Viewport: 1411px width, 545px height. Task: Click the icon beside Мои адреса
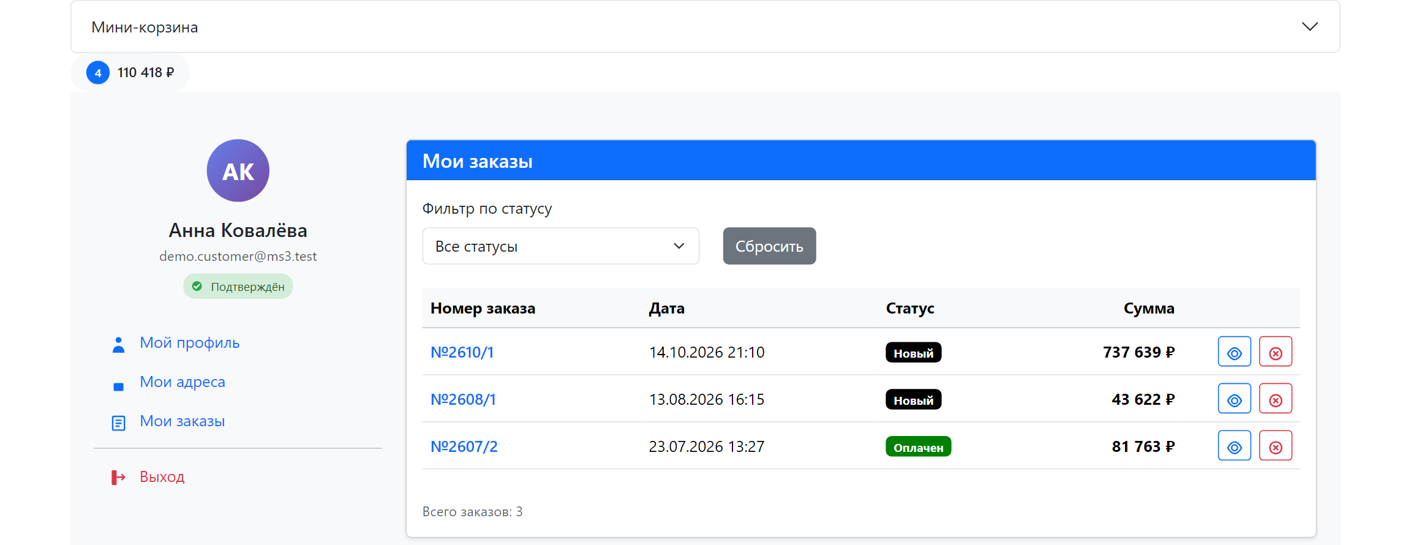coord(119,386)
